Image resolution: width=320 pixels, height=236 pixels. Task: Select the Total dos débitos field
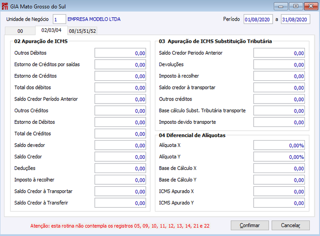(120, 88)
